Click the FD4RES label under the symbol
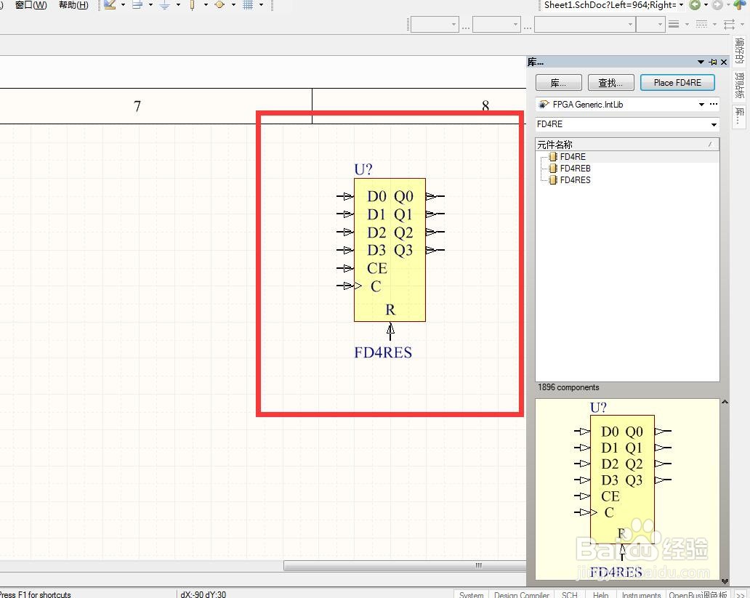The height and width of the screenshot is (598, 750). pos(383,352)
